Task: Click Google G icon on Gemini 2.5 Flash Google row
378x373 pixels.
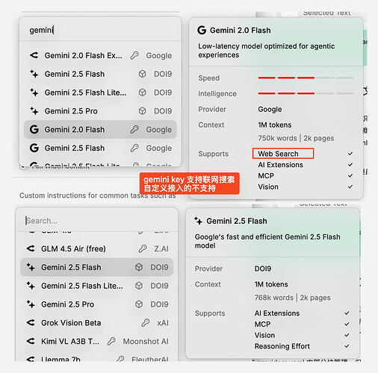Action: click(34, 148)
